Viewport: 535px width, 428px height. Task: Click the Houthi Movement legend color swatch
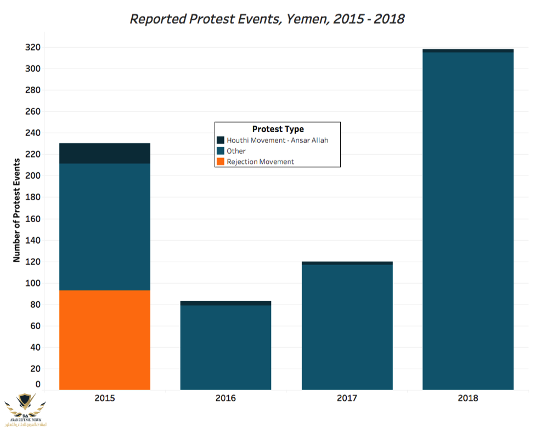(221, 140)
